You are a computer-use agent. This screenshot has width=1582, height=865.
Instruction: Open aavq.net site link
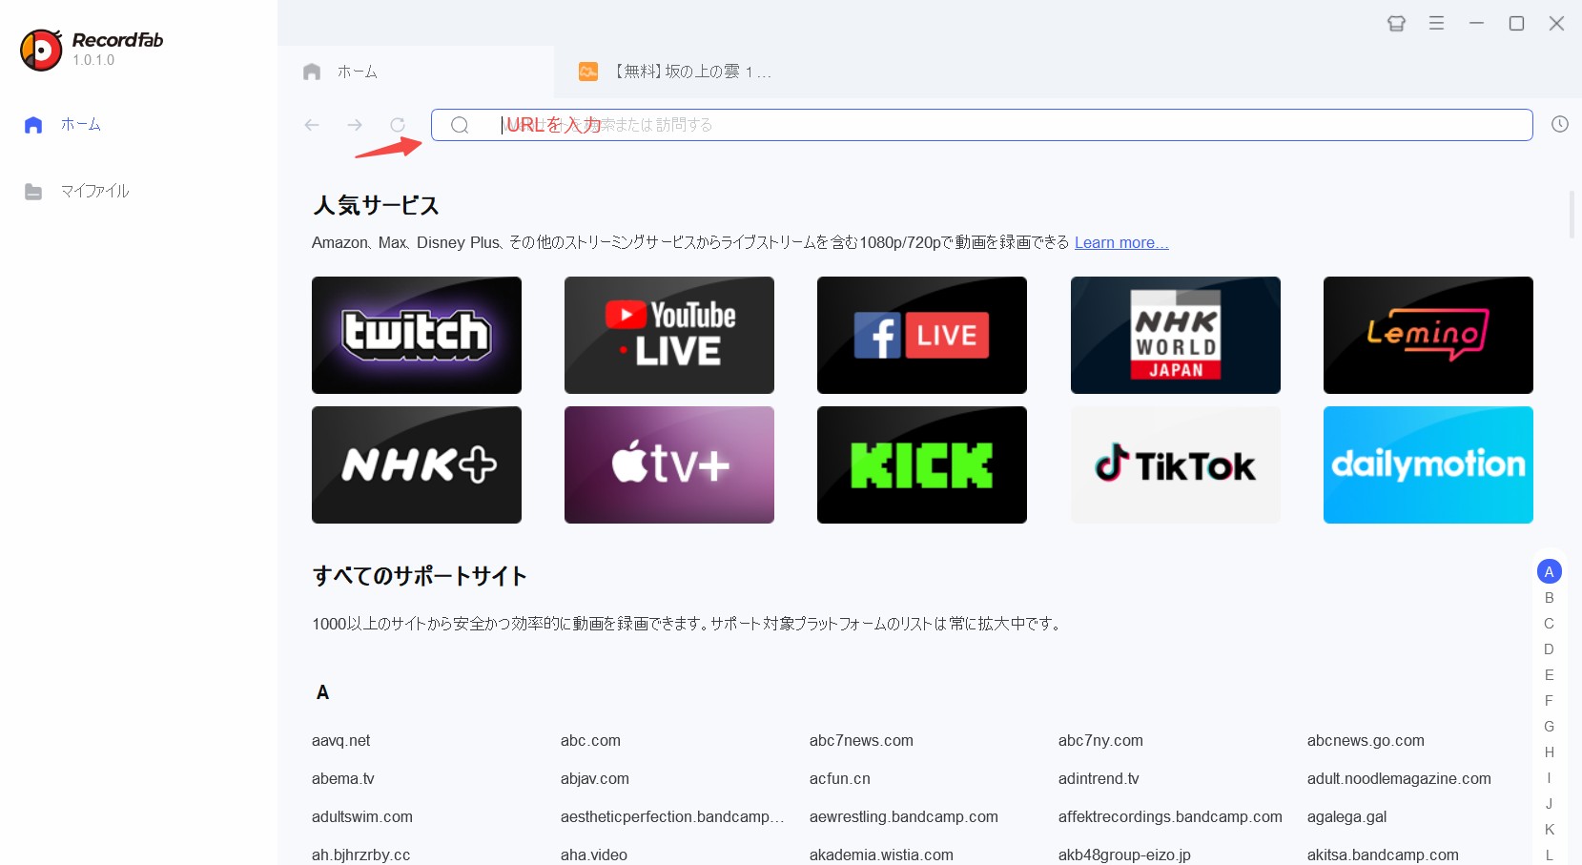340,740
